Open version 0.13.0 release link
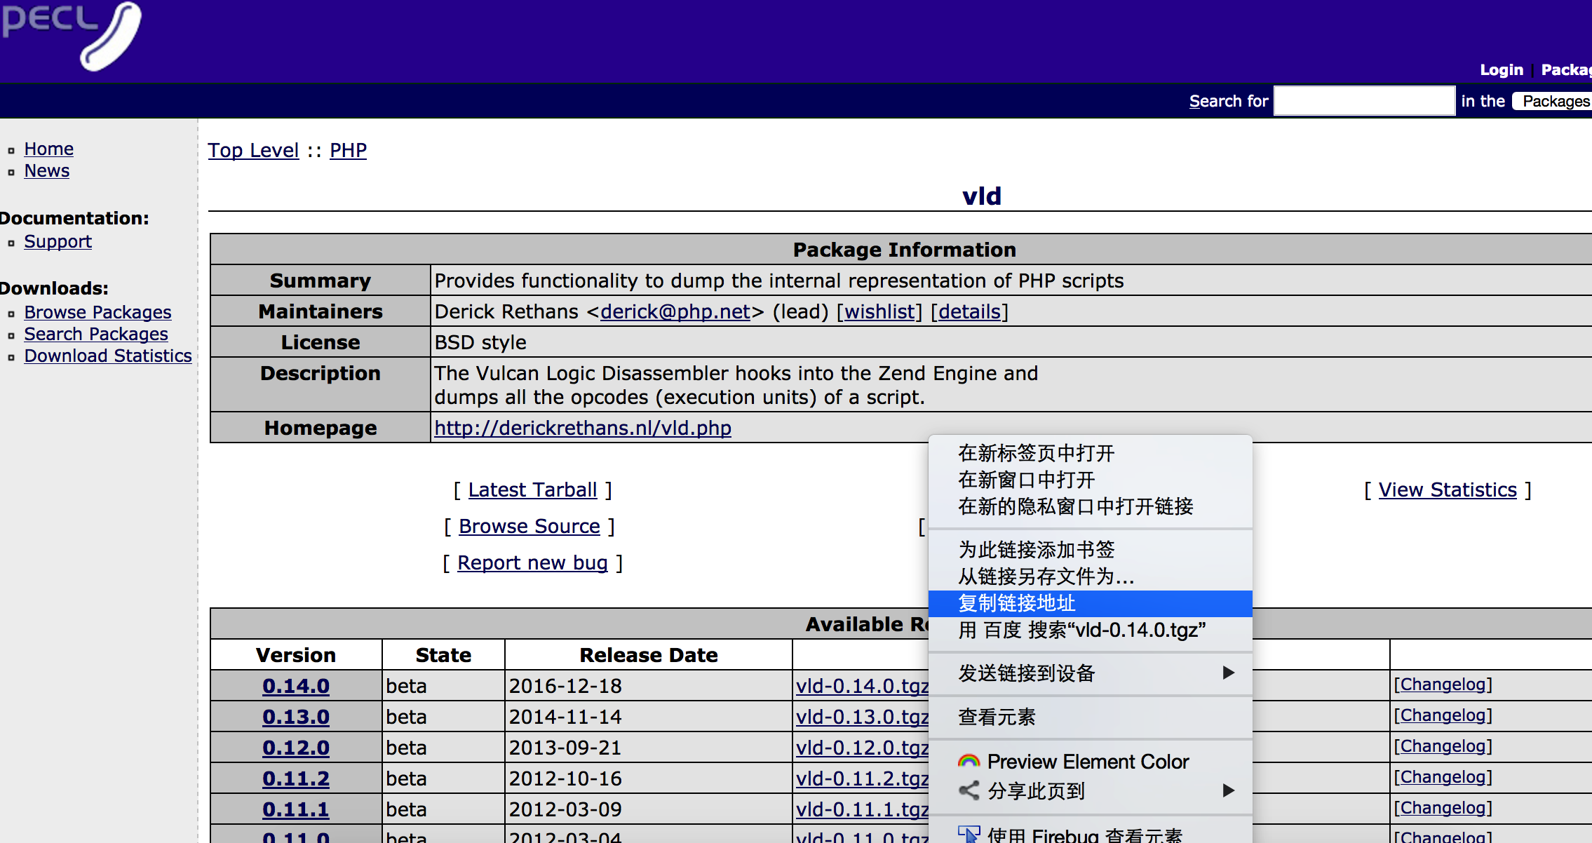This screenshot has height=843, width=1592. pos(296,717)
